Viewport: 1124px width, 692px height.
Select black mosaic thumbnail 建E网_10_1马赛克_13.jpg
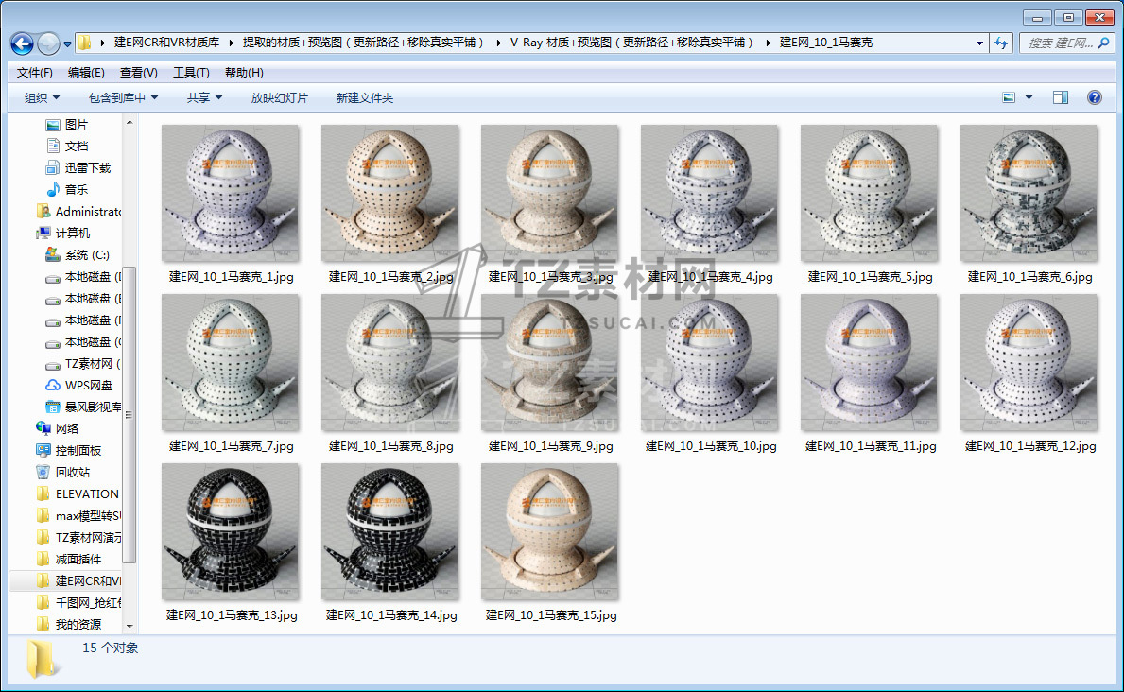tap(231, 532)
